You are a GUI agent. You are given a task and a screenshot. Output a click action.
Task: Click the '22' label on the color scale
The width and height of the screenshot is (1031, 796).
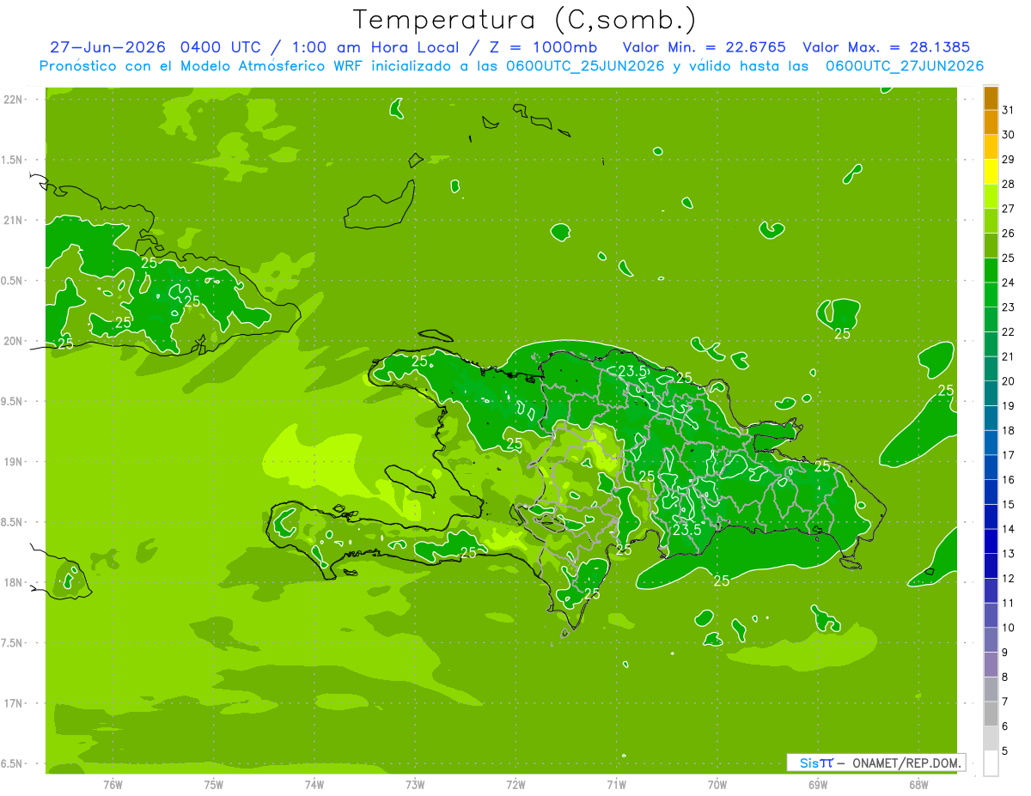[1008, 331]
